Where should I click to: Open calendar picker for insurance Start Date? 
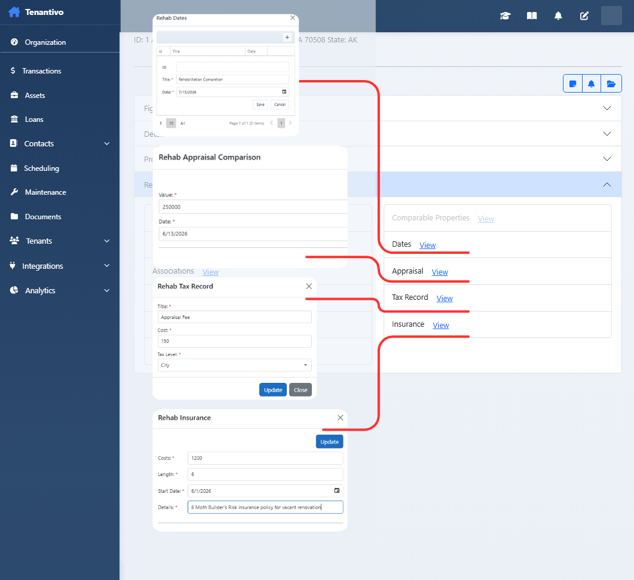337,490
